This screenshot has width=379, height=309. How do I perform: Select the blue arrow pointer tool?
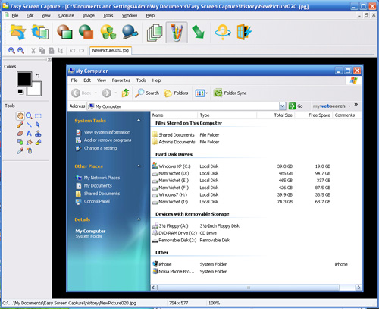click(38, 125)
